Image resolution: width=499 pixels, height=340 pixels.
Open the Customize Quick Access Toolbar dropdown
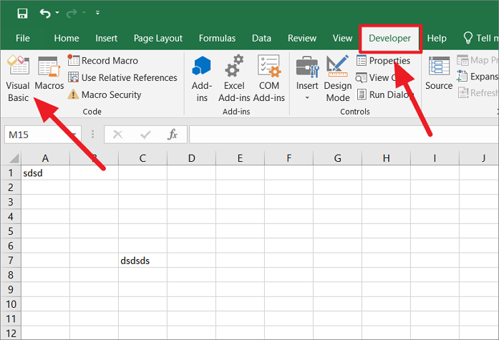[97, 13]
